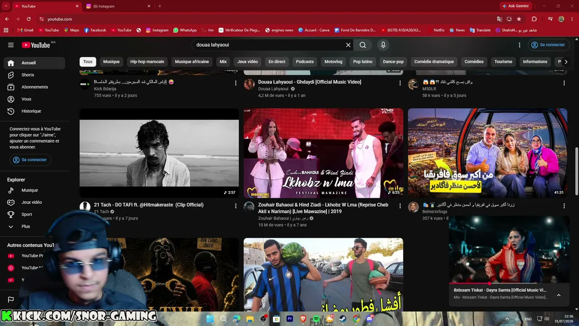579x326 pixels.
Task: Expand the Plus item in the sidebar
Action: click(x=34, y=226)
